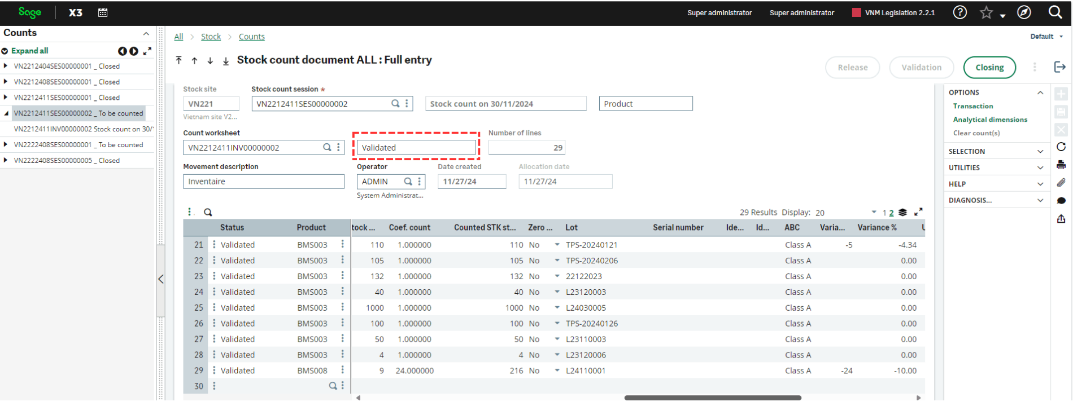Click Analytical dimensions option
This screenshot has height=406, width=1073.
coord(990,120)
